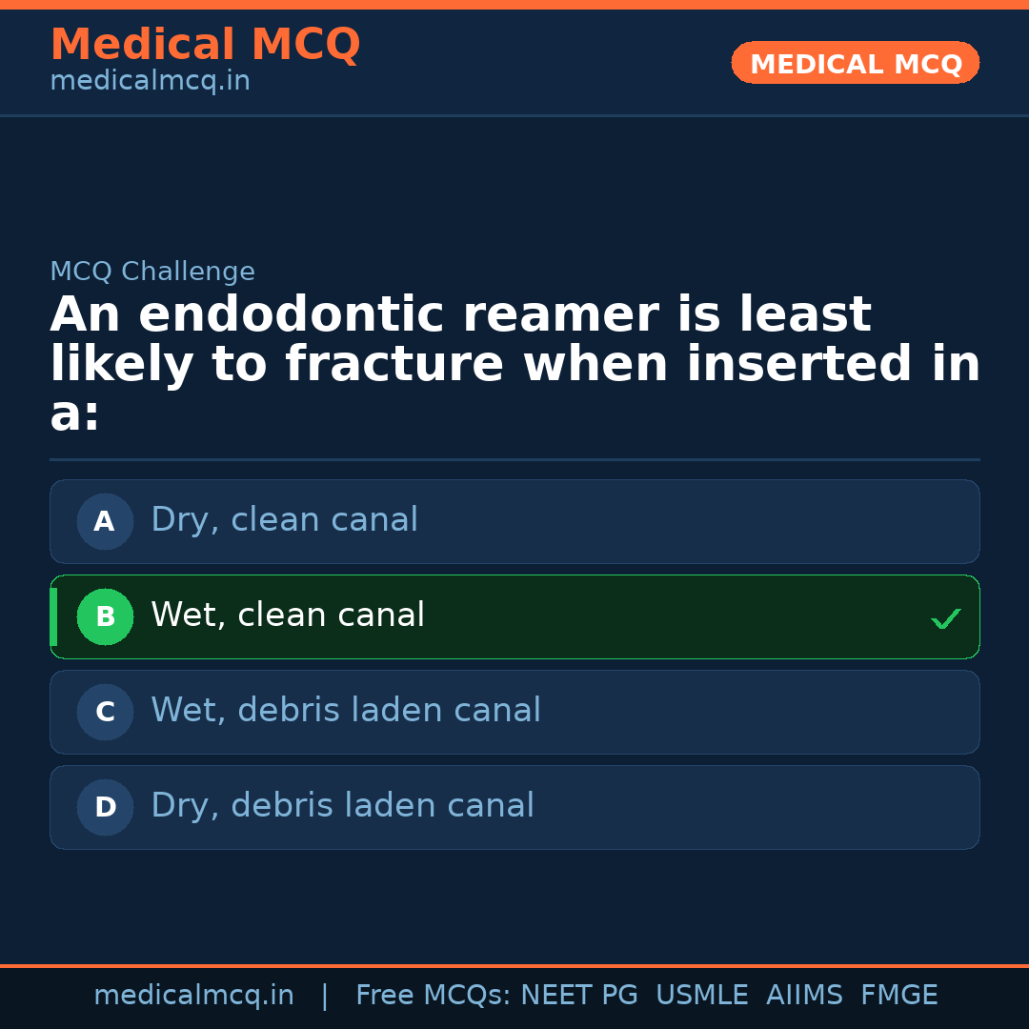Collapse the answer options list

coord(514,664)
